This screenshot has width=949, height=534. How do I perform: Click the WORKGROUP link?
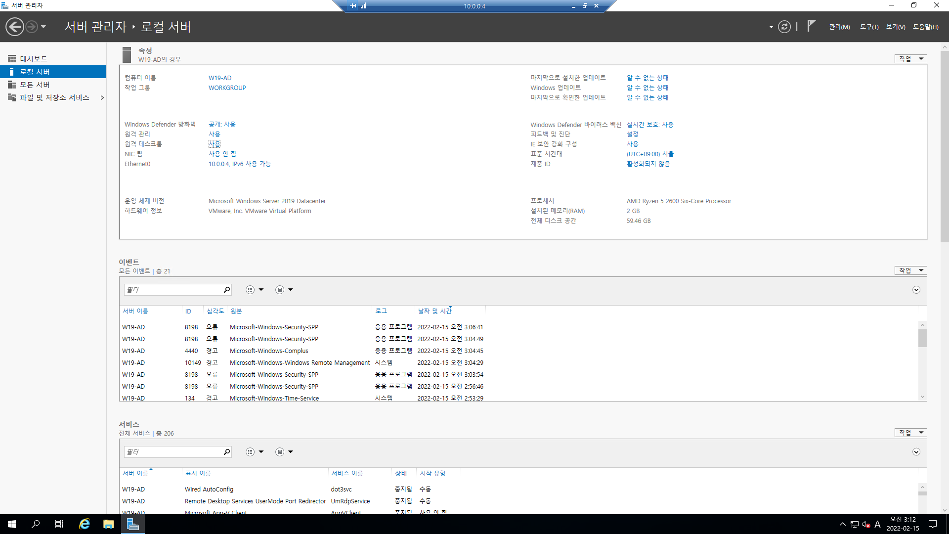(227, 88)
